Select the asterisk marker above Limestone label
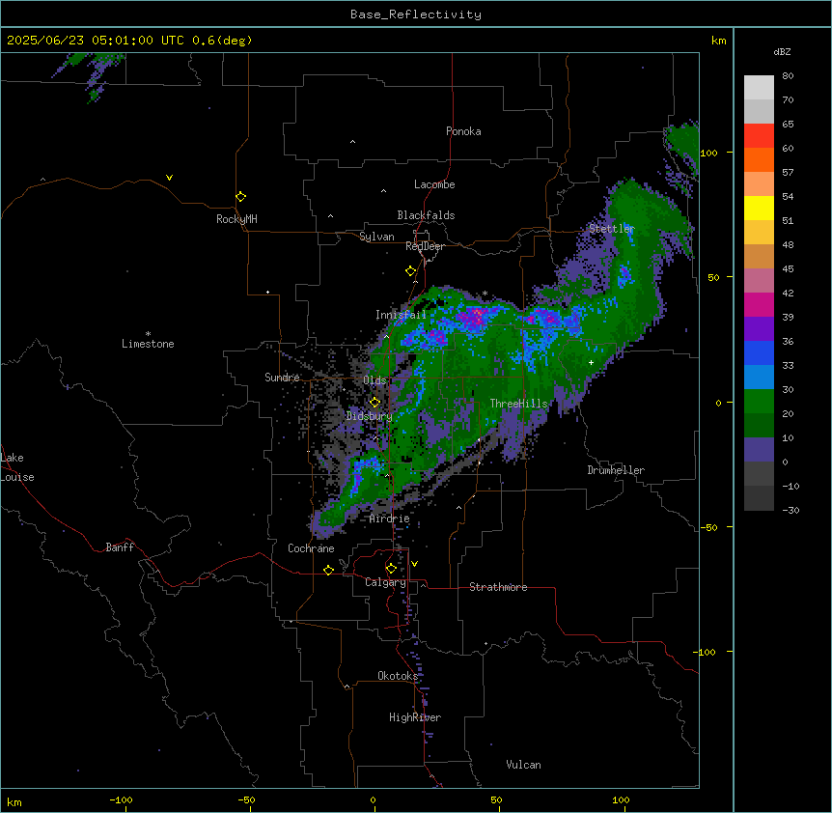 pos(148,334)
